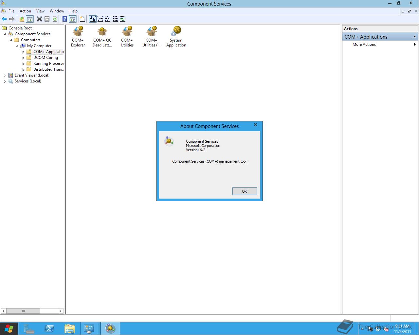This screenshot has height=335, width=419.
Task: Expand the Running Processes tree node
Action: point(23,63)
